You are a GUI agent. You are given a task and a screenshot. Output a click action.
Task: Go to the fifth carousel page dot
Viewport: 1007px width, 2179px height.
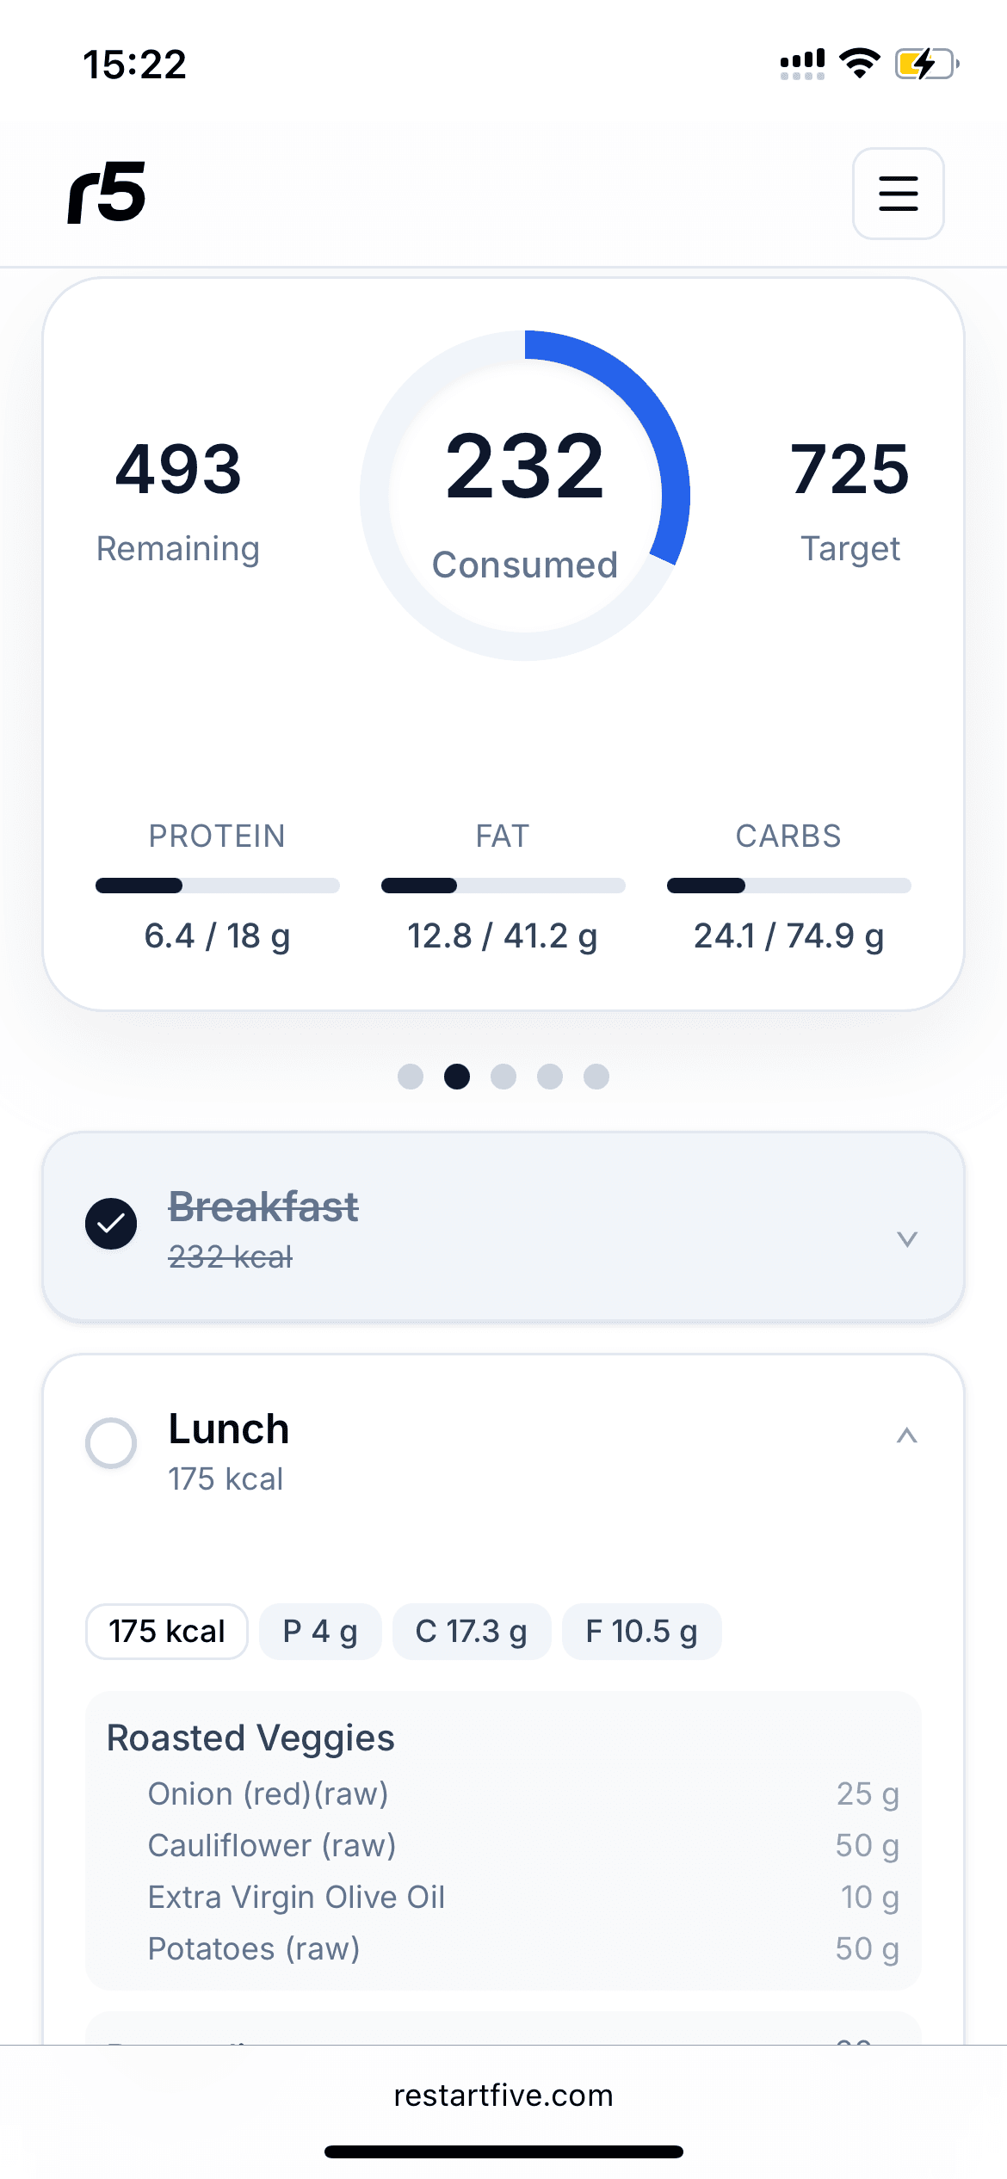point(596,1077)
